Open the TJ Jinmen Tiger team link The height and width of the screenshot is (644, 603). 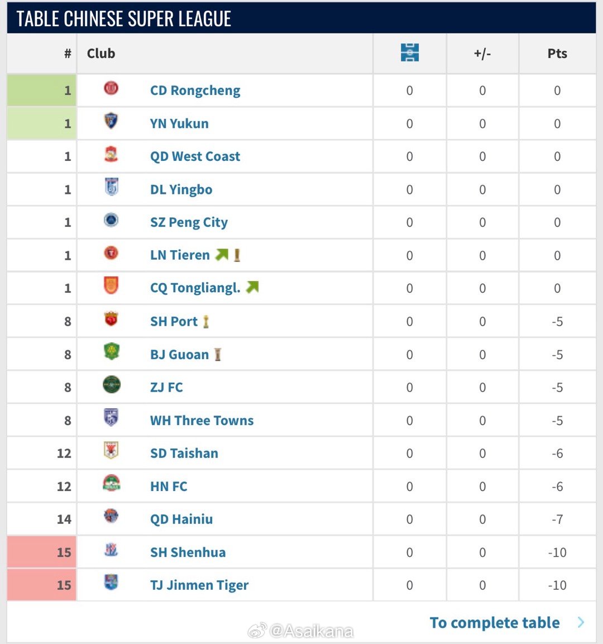(x=199, y=585)
